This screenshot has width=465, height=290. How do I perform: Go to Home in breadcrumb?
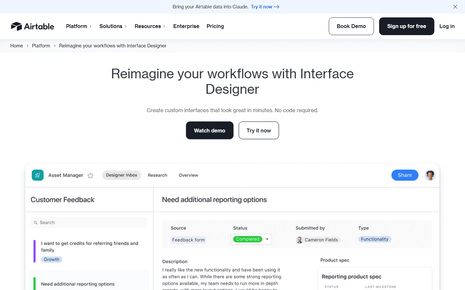(16, 46)
